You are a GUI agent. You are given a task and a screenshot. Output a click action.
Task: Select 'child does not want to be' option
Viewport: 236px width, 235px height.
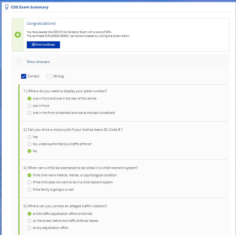(29, 182)
